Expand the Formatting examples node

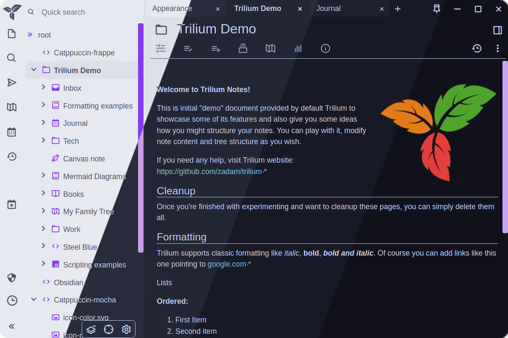[43, 105]
